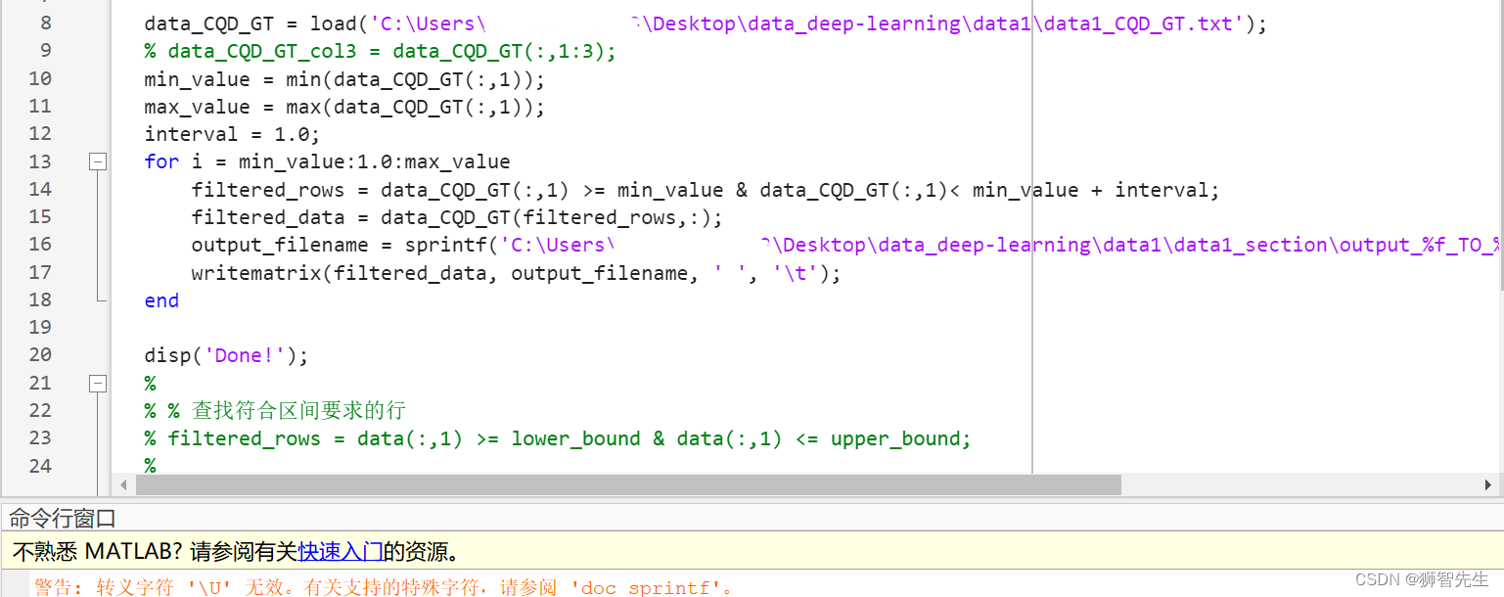Viewport: 1504px width, 597px height.
Task: Click the commented data_CQD_GT_col3 line
Action: 381,51
